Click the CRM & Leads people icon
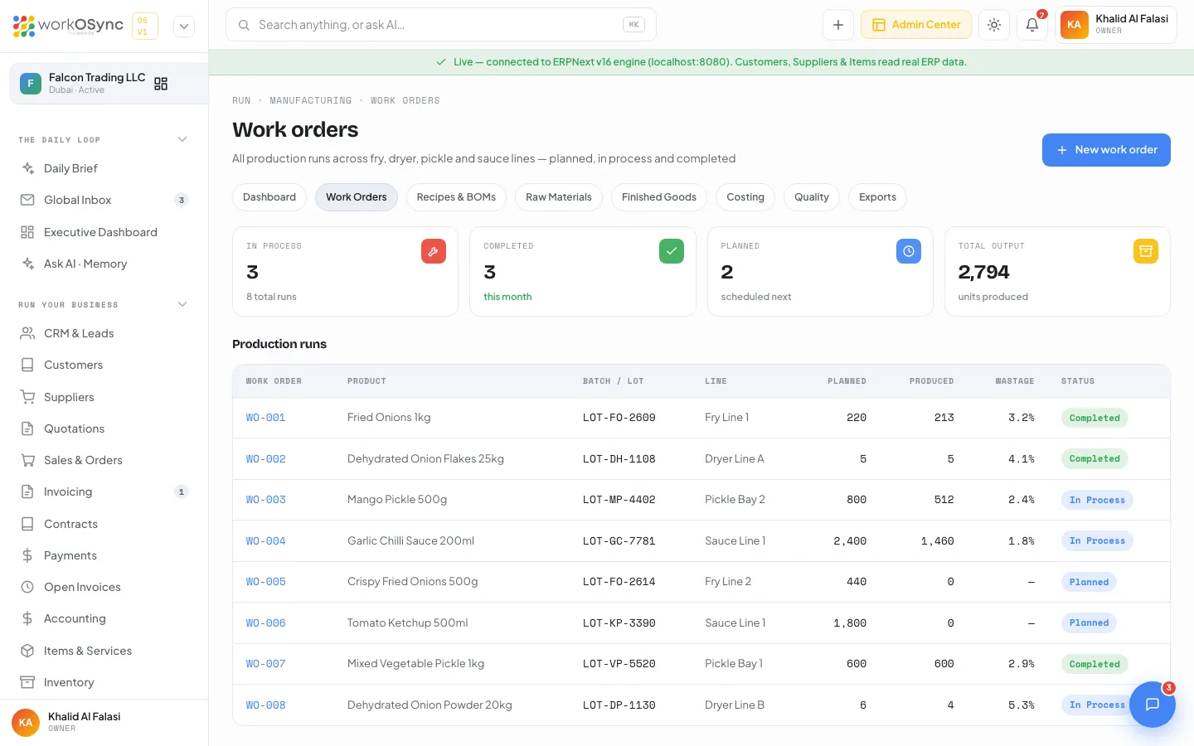The image size is (1194, 746). [27, 333]
